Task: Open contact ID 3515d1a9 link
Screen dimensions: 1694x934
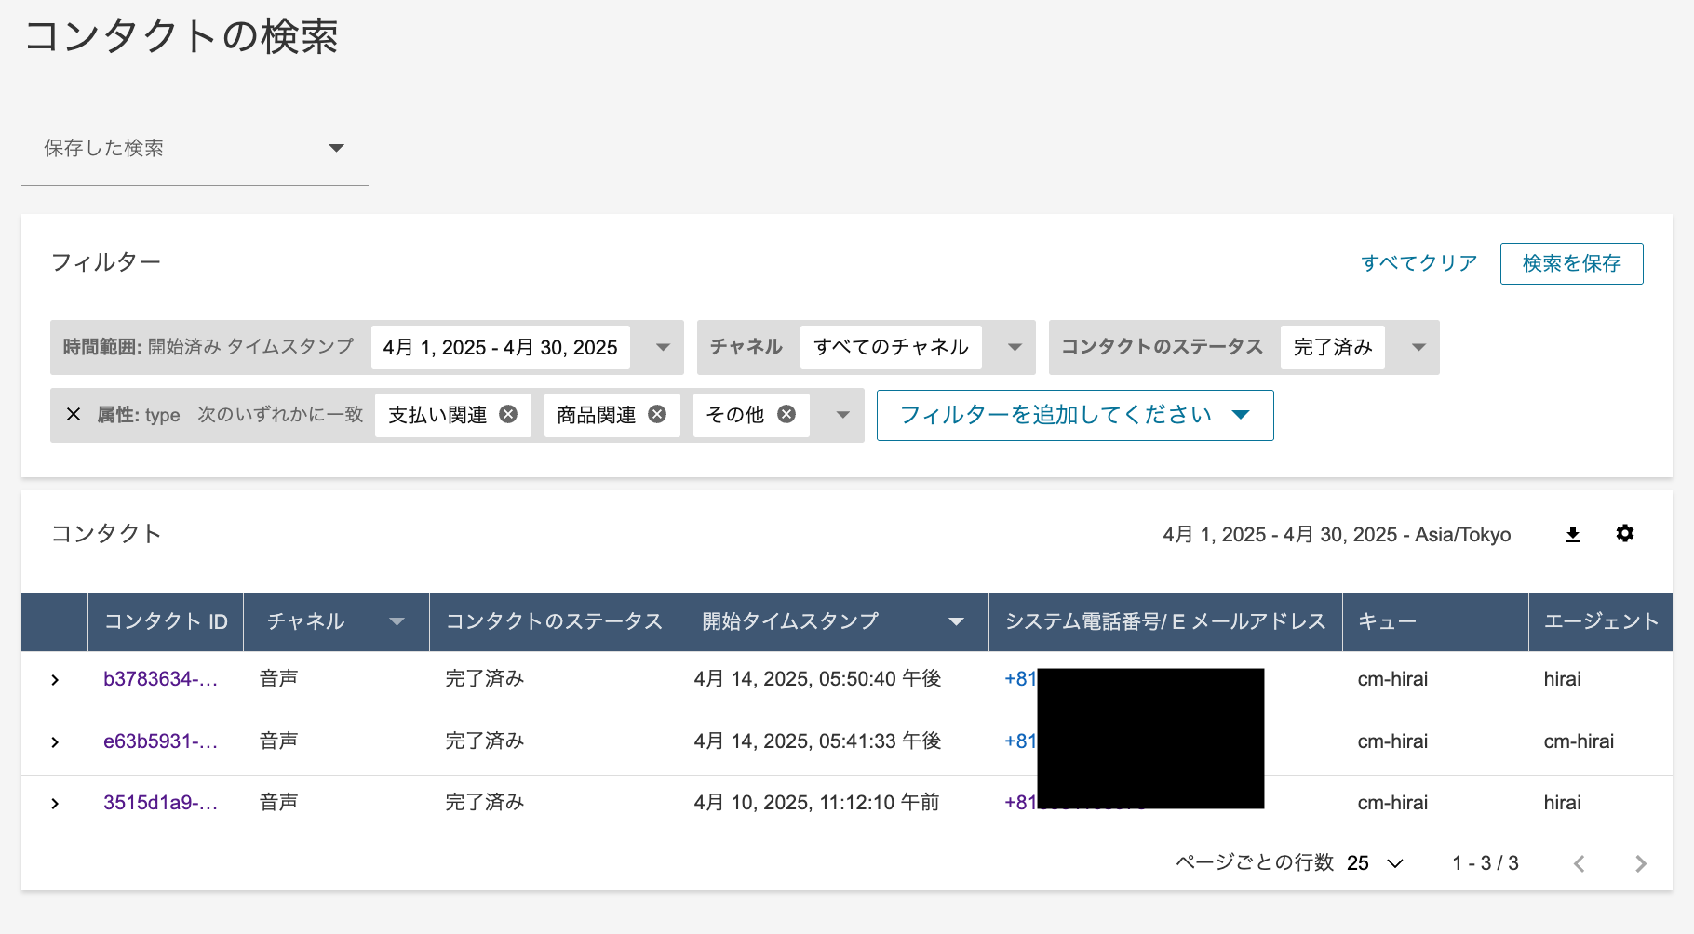Action: pos(160,803)
